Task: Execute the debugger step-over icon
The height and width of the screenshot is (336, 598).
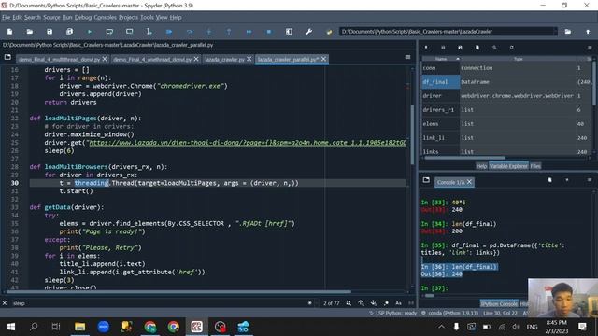Action: click(189, 32)
